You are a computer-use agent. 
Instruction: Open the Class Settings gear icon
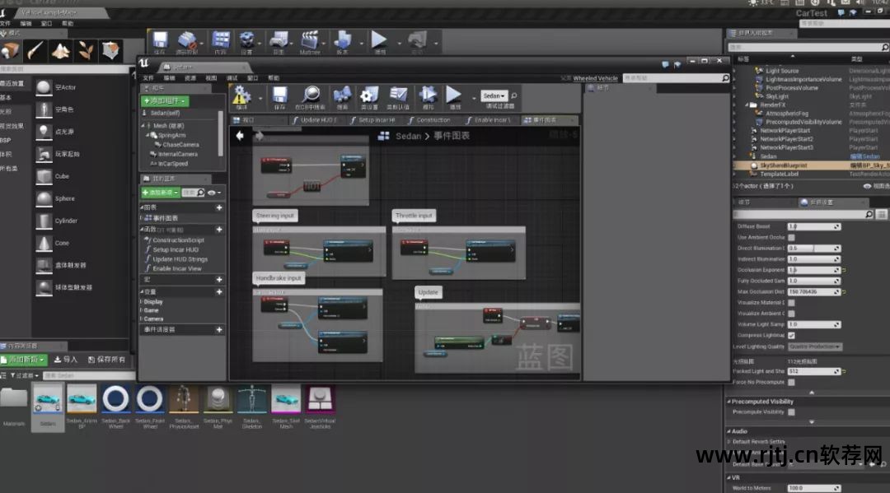pyautogui.click(x=368, y=95)
